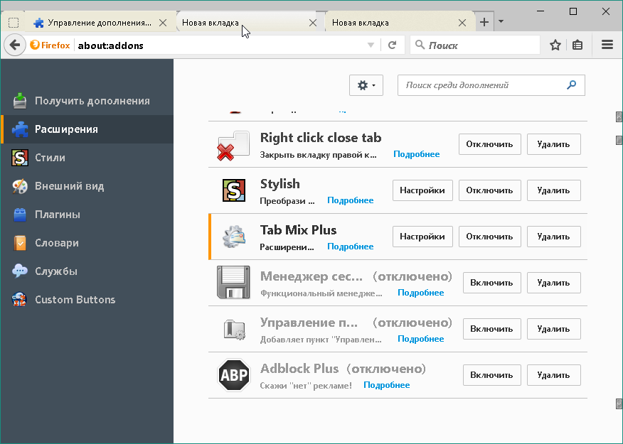Viewport: 623px width, 444px height.
Task: Expand the address bar history dropdown arrow
Action: 371,45
